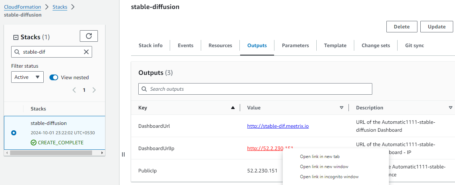Click the Search outputs field
Viewport: 455px width, 185px height.
click(255, 89)
